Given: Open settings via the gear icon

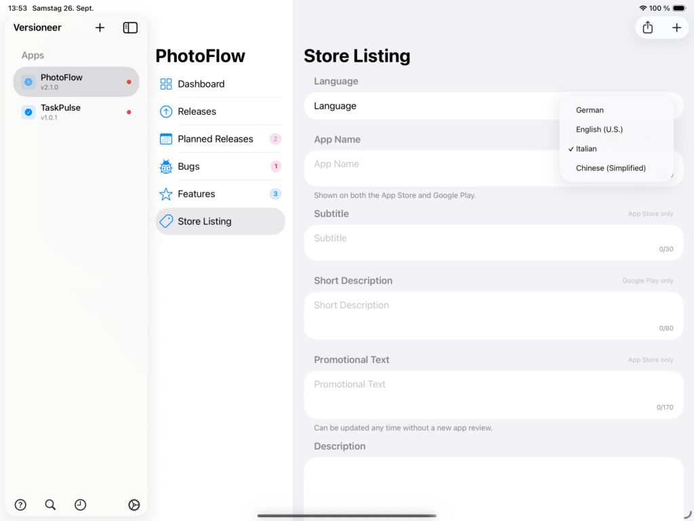Looking at the screenshot, I should (134, 505).
